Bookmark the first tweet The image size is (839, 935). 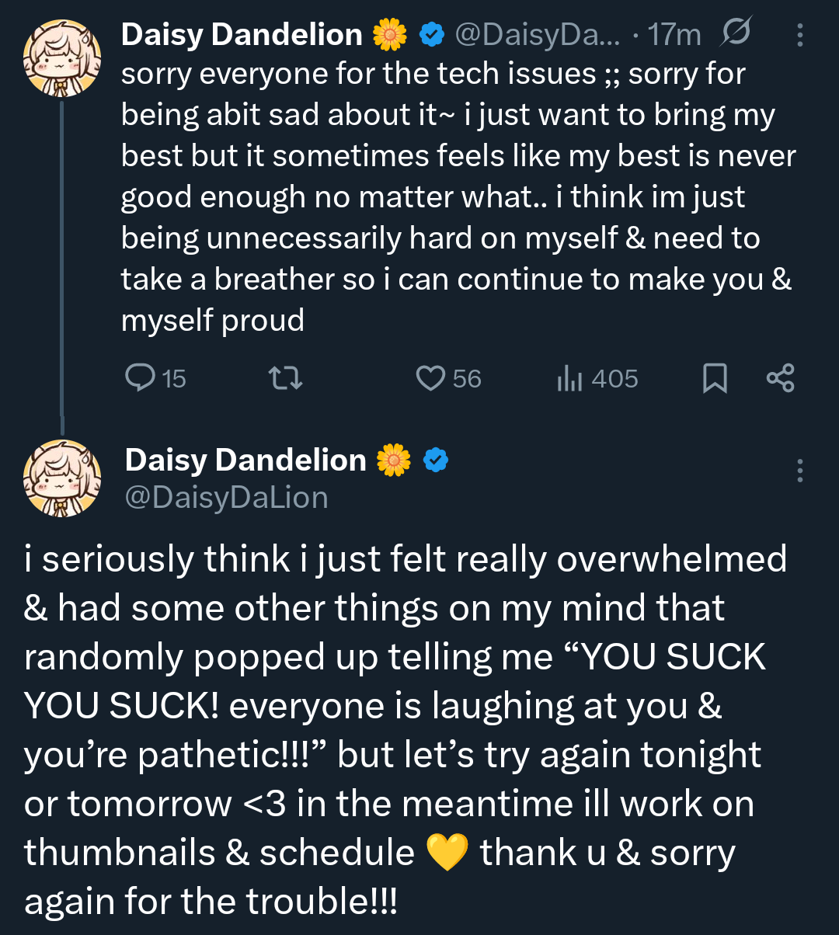pos(715,378)
